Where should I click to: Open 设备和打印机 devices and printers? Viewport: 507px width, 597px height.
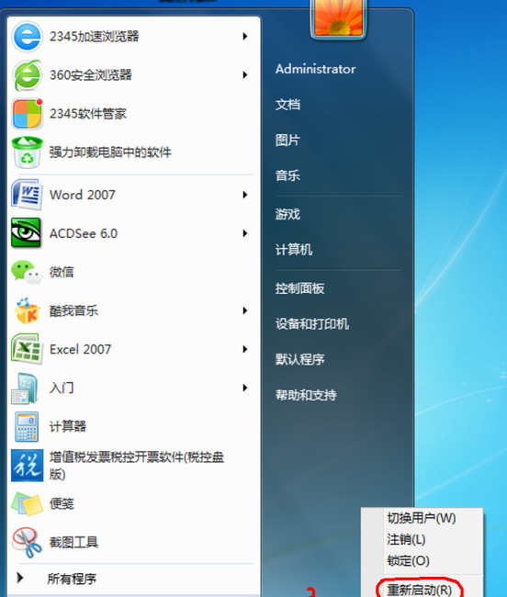[x=312, y=324]
